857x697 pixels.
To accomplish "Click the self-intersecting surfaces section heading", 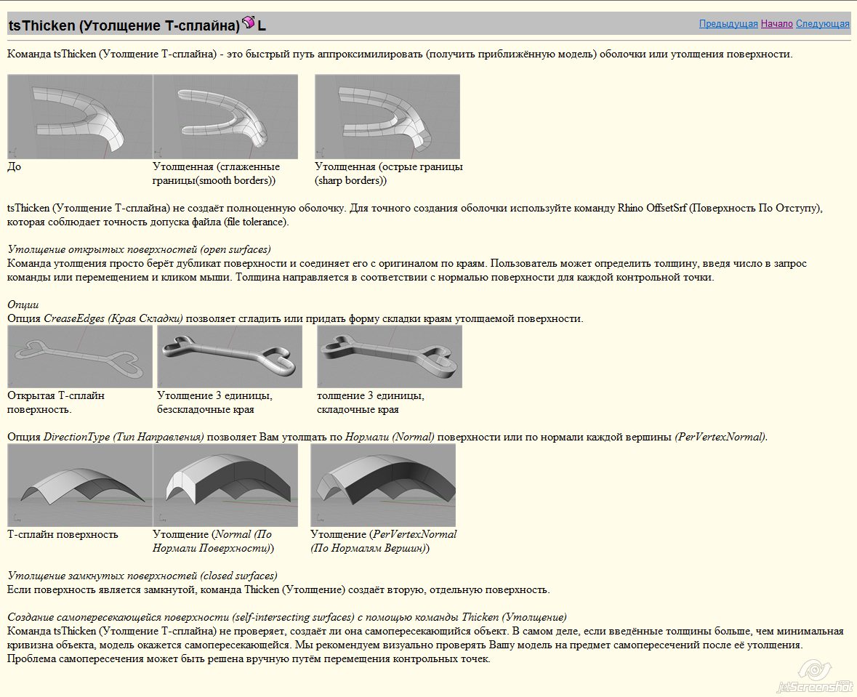I will tap(287, 617).
